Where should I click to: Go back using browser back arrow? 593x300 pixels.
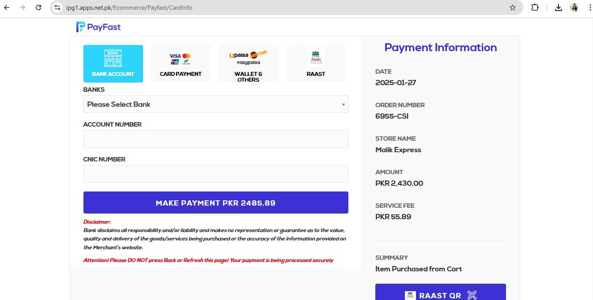click(7, 7)
